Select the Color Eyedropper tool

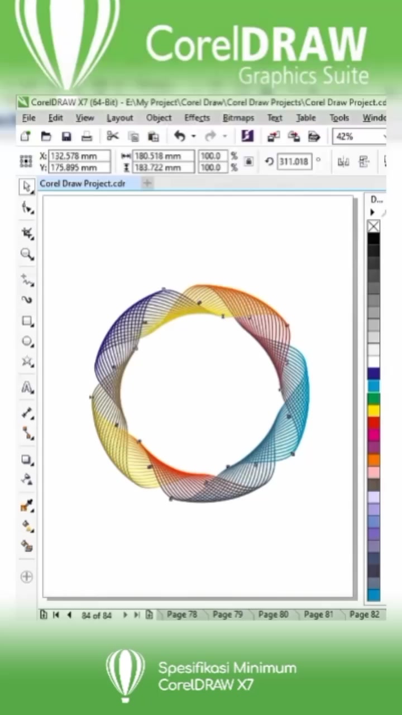pos(26,506)
